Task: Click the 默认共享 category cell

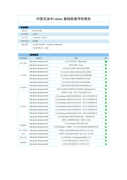Action: tap(23, 137)
